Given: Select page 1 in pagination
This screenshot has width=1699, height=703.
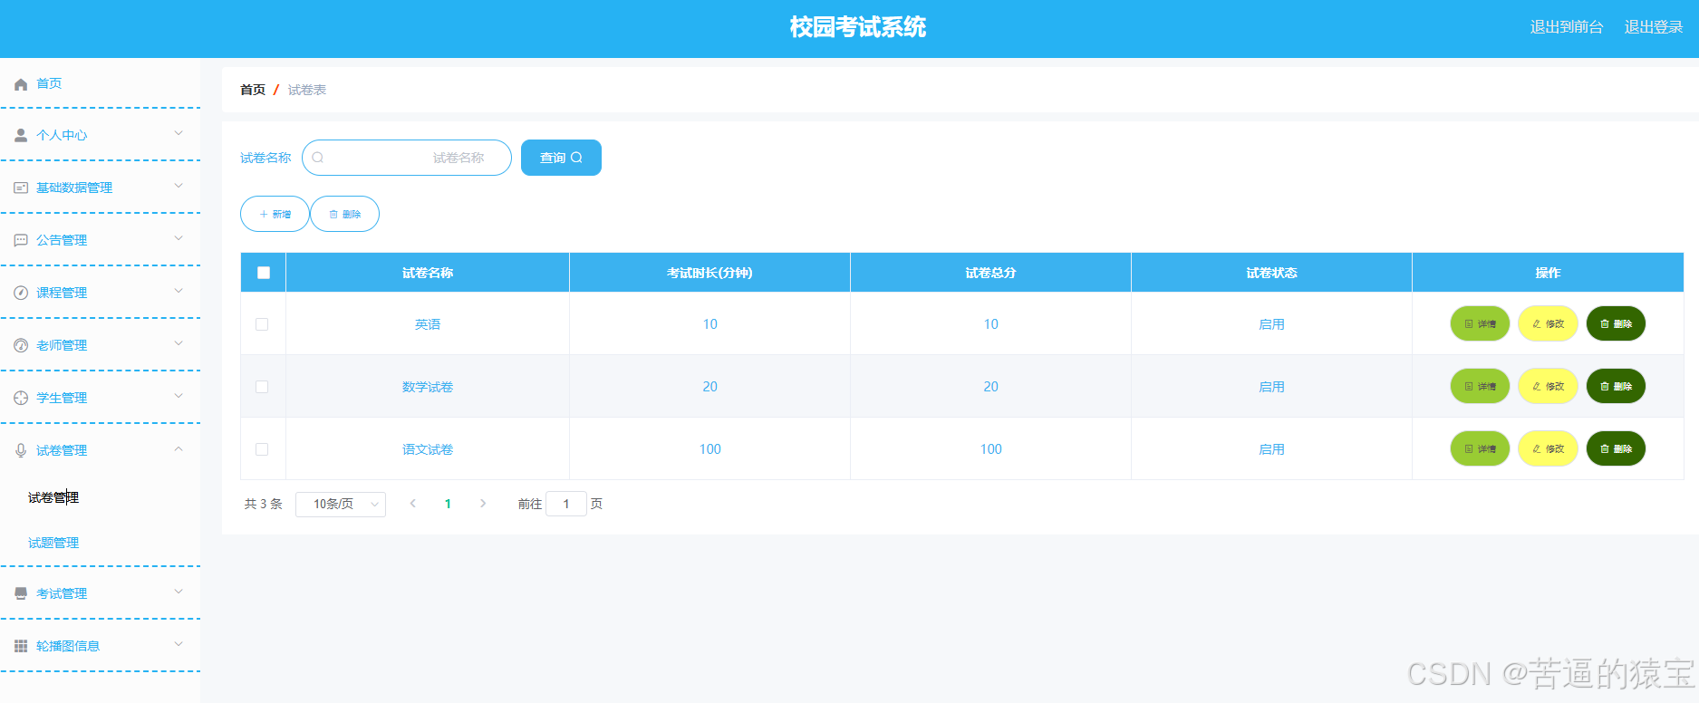Looking at the screenshot, I should click(x=448, y=504).
